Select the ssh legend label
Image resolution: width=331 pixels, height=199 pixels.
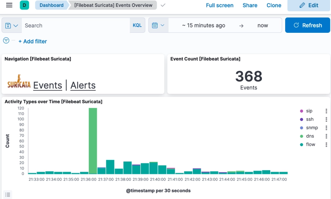[x=310, y=119]
